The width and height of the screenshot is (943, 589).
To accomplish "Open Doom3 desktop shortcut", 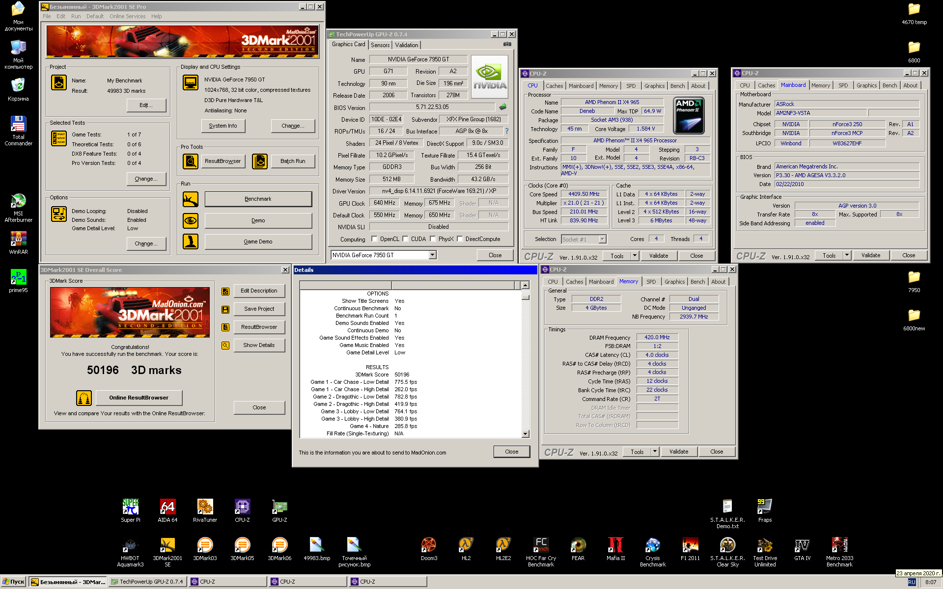I will tap(429, 549).
